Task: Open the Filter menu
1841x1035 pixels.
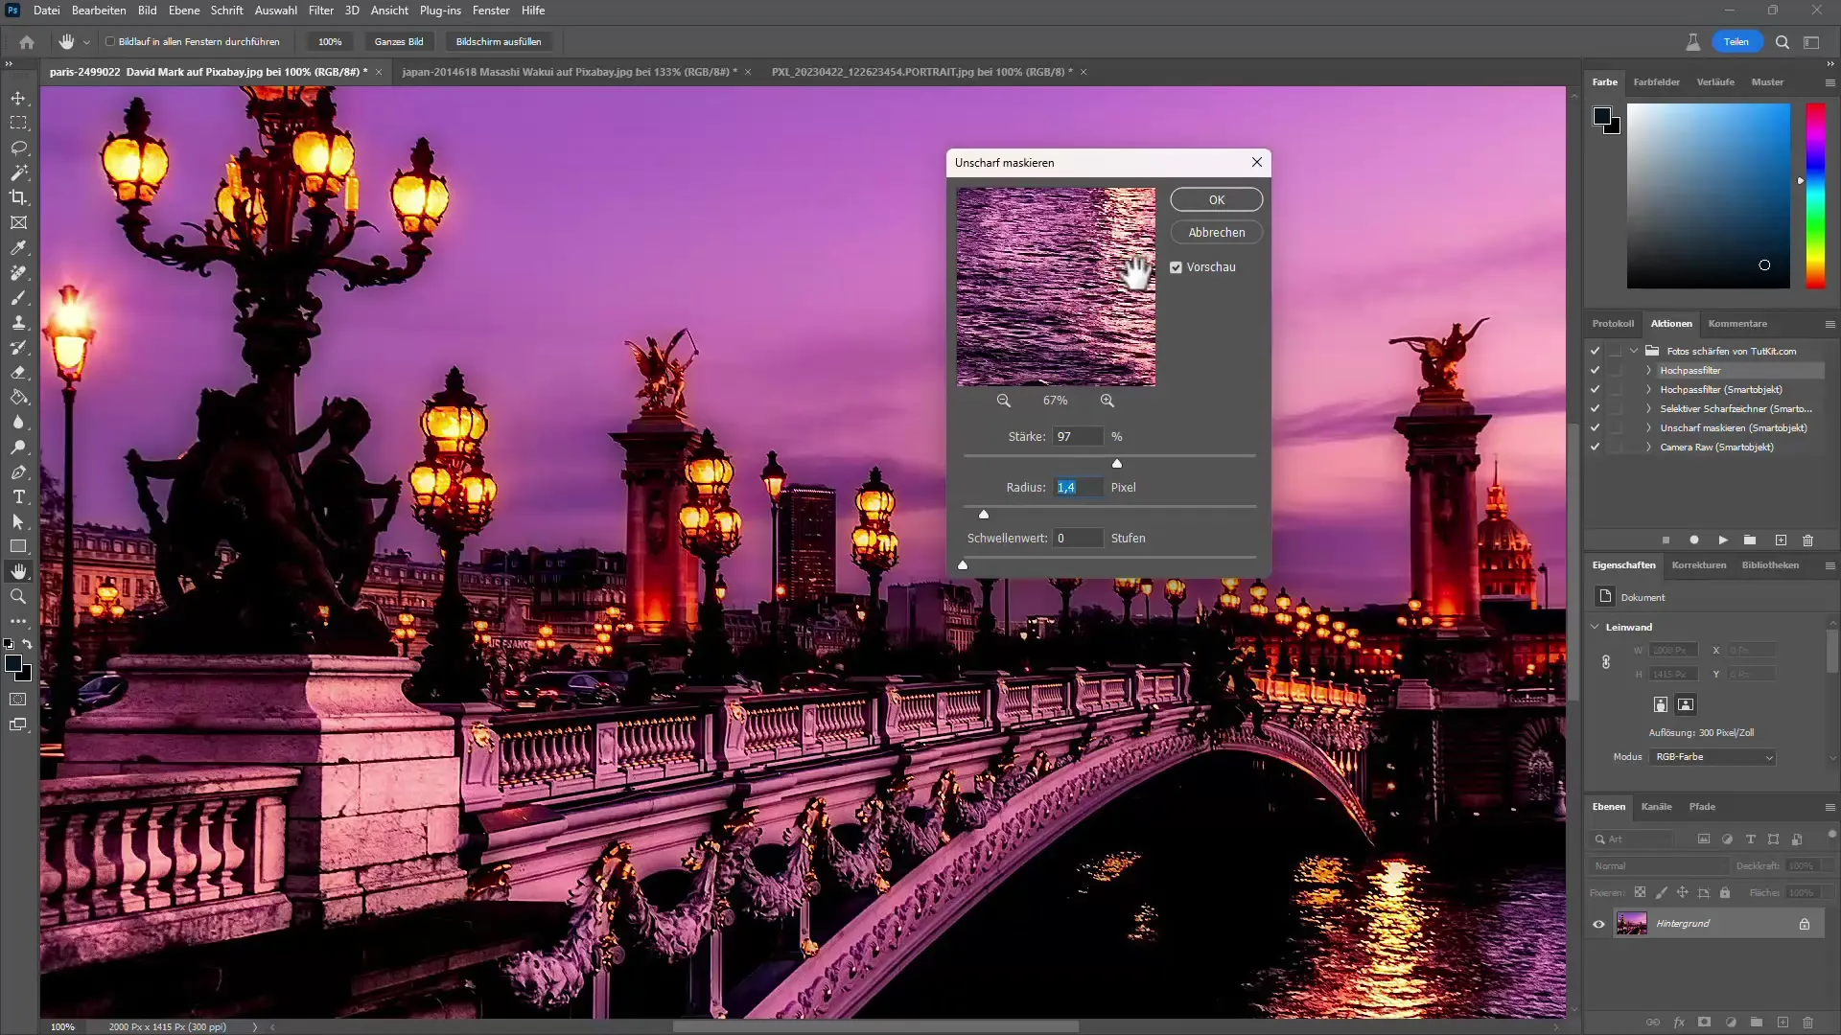Action: 320,11
